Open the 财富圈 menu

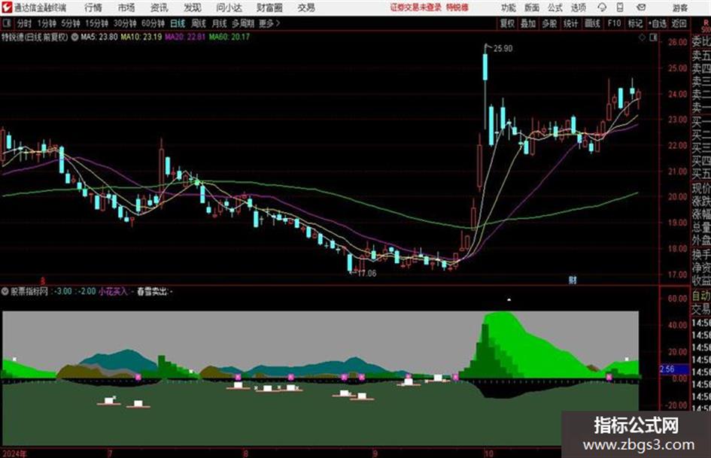(269, 8)
